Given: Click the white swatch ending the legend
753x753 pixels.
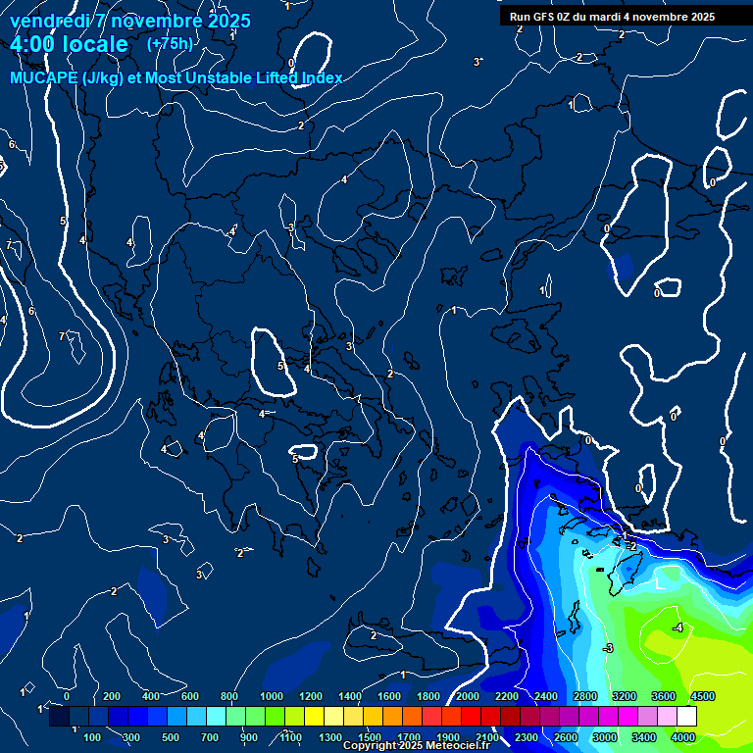Looking at the screenshot, I should 686,716.
